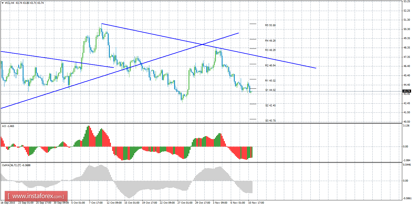413x205 pixels.
Task: Click the 10 Nov 17:00 time label
Action: pos(256,203)
